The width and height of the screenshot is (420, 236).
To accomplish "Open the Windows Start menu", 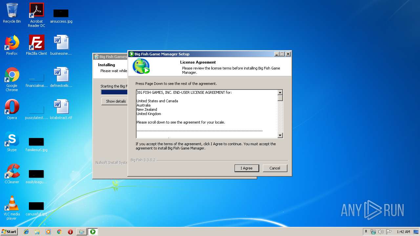I will coord(9,231).
